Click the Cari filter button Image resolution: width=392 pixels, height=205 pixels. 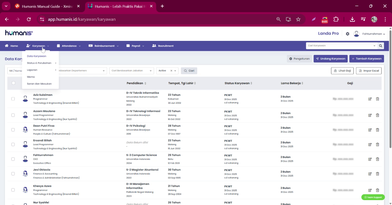189,70
